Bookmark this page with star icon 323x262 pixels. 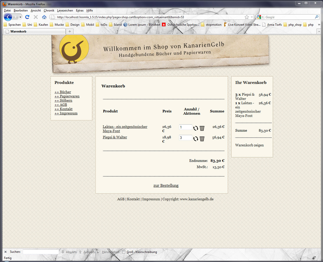click(x=247, y=17)
